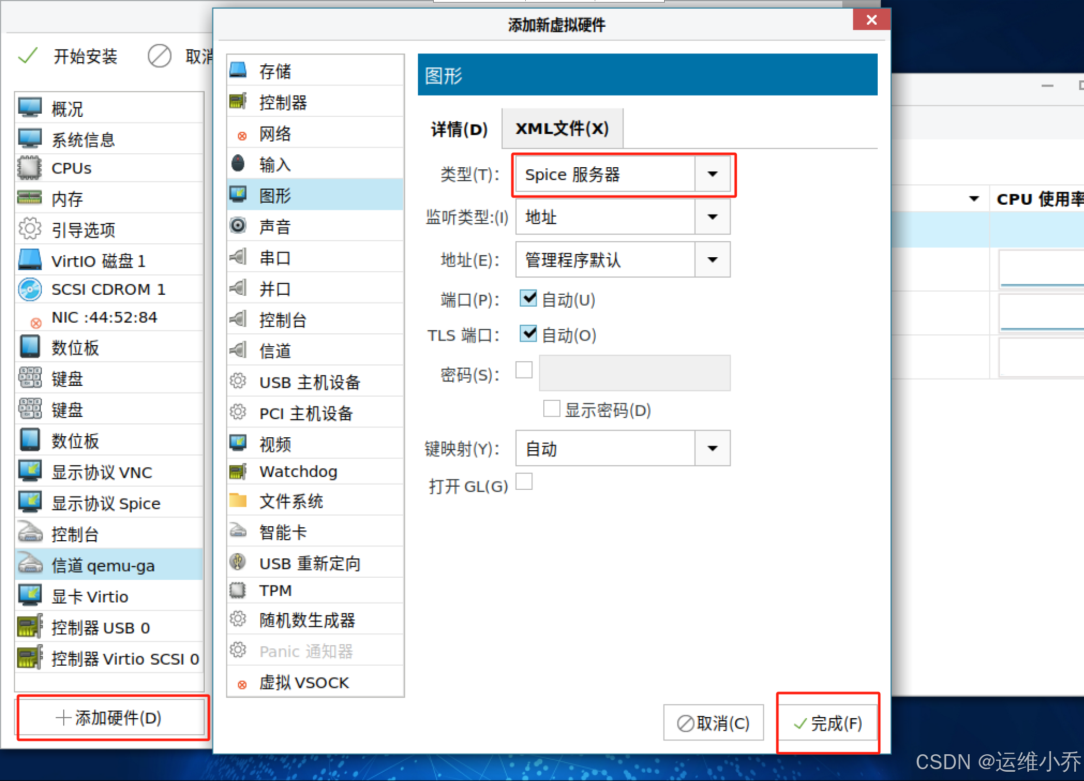1084x781 pixels.
Task: Select 显示协议 VNC in hardware list
Action: (x=102, y=472)
